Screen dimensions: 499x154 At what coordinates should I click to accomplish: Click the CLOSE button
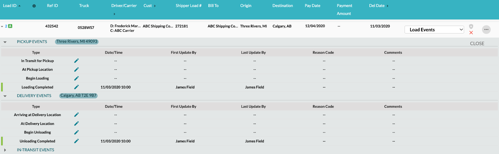[477, 44]
